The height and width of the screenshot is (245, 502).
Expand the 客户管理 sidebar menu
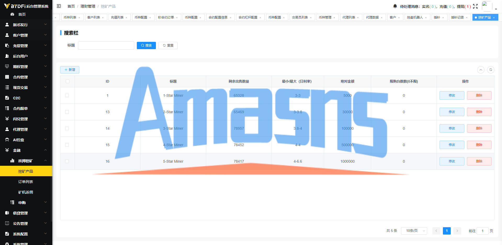(26, 35)
